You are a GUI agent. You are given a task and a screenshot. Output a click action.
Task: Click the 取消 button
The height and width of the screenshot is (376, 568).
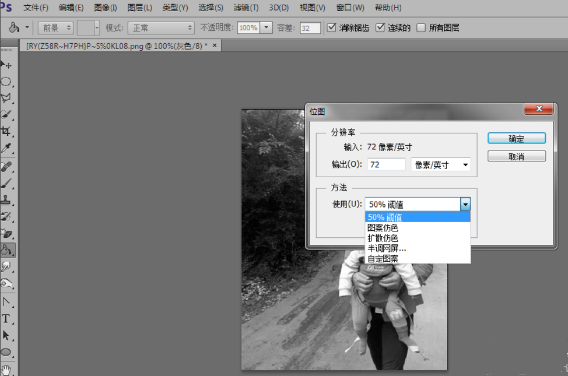pos(517,156)
